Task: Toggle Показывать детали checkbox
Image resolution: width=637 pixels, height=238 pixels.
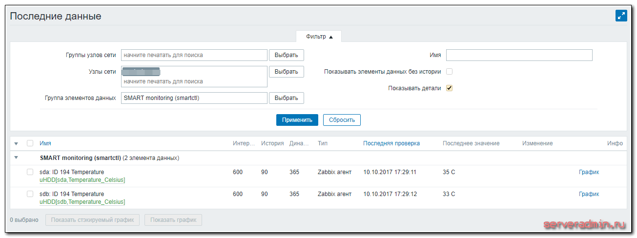Action: (x=450, y=88)
